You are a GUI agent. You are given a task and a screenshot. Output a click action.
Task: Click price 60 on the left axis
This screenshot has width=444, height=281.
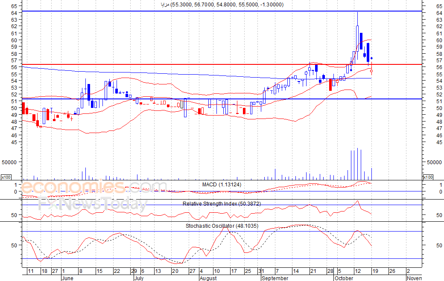click(14, 40)
